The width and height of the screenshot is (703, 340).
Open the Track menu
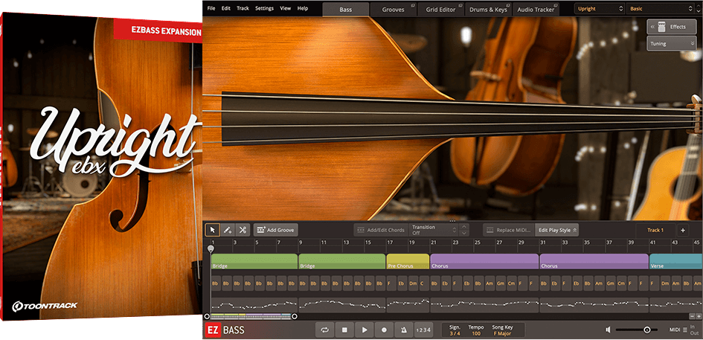pyautogui.click(x=243, y=8)
